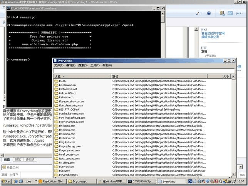Screen dimensions: 248x186
Task: Open Windows Live Writer help icon
Action: (x=209, y=13)
